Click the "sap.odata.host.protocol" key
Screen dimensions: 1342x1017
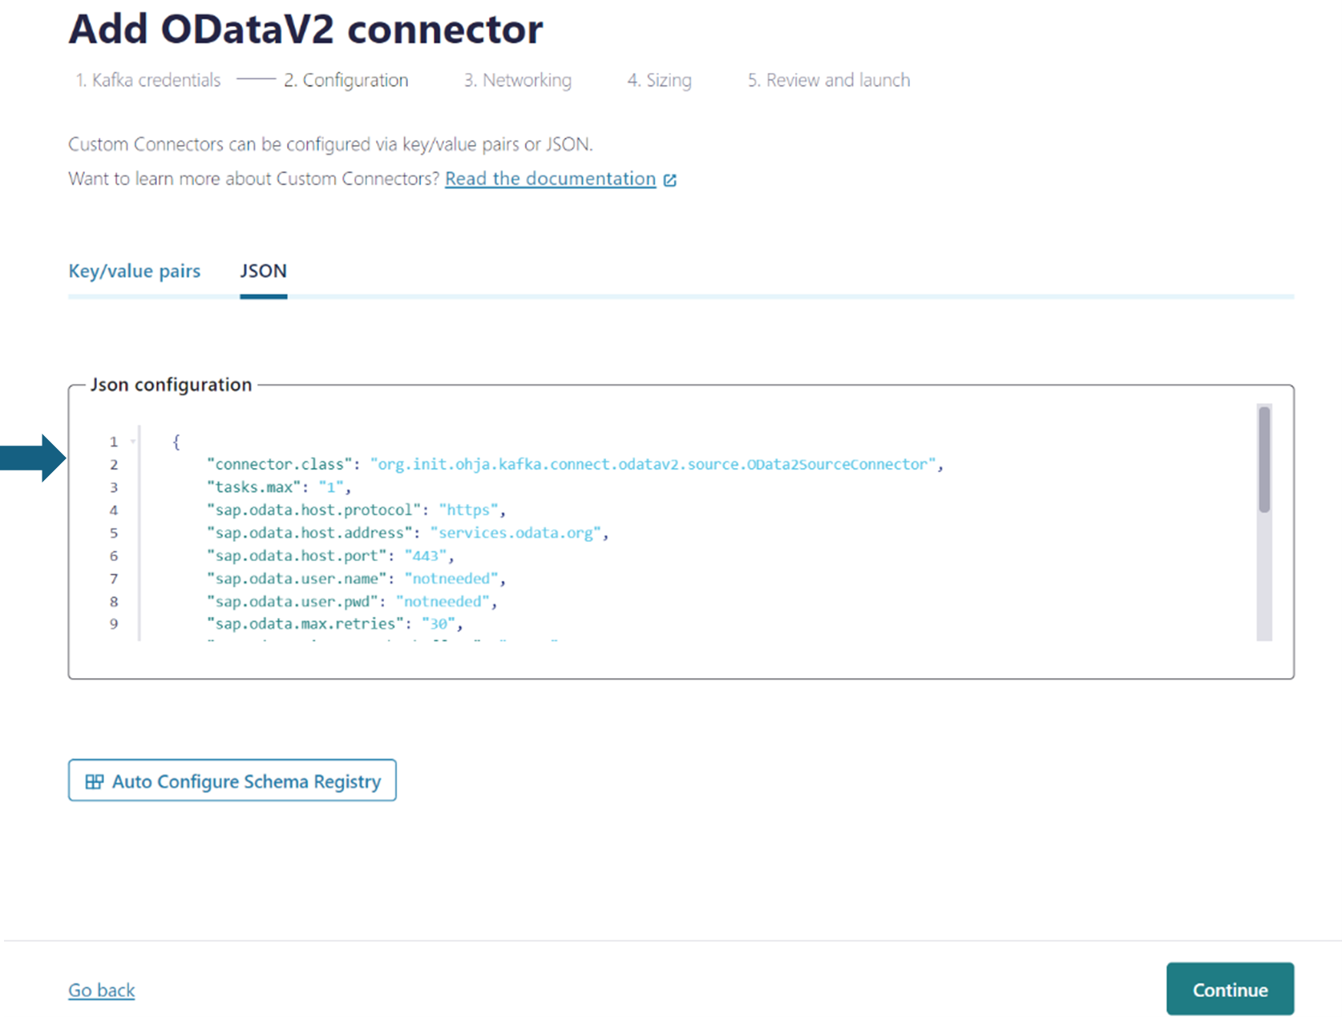tap(314, 510)
